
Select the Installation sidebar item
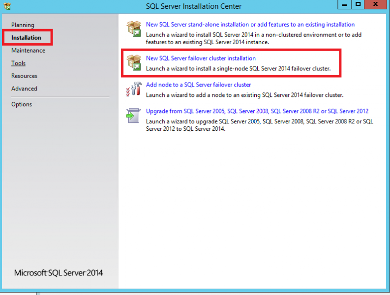click(26, 38)
